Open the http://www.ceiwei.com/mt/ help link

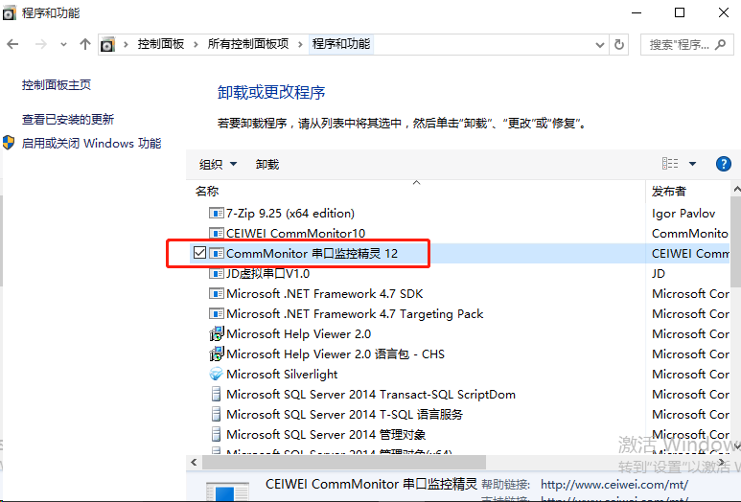pyautogui.click(x=614, y=485)
